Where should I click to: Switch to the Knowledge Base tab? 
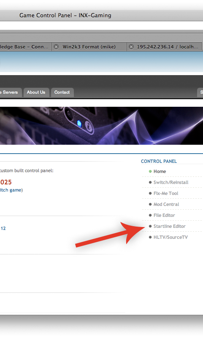25,47
